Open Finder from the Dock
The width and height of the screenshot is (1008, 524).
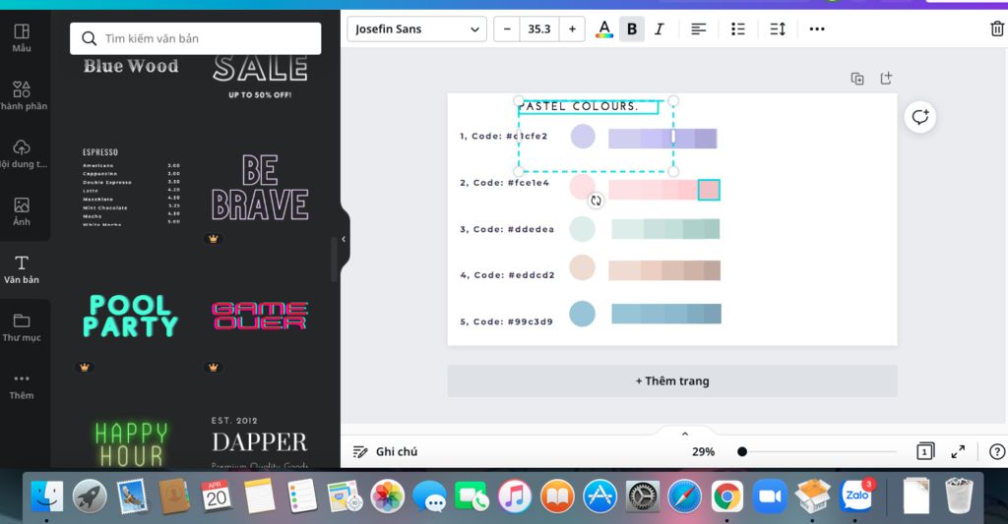(x=47, y=496)
